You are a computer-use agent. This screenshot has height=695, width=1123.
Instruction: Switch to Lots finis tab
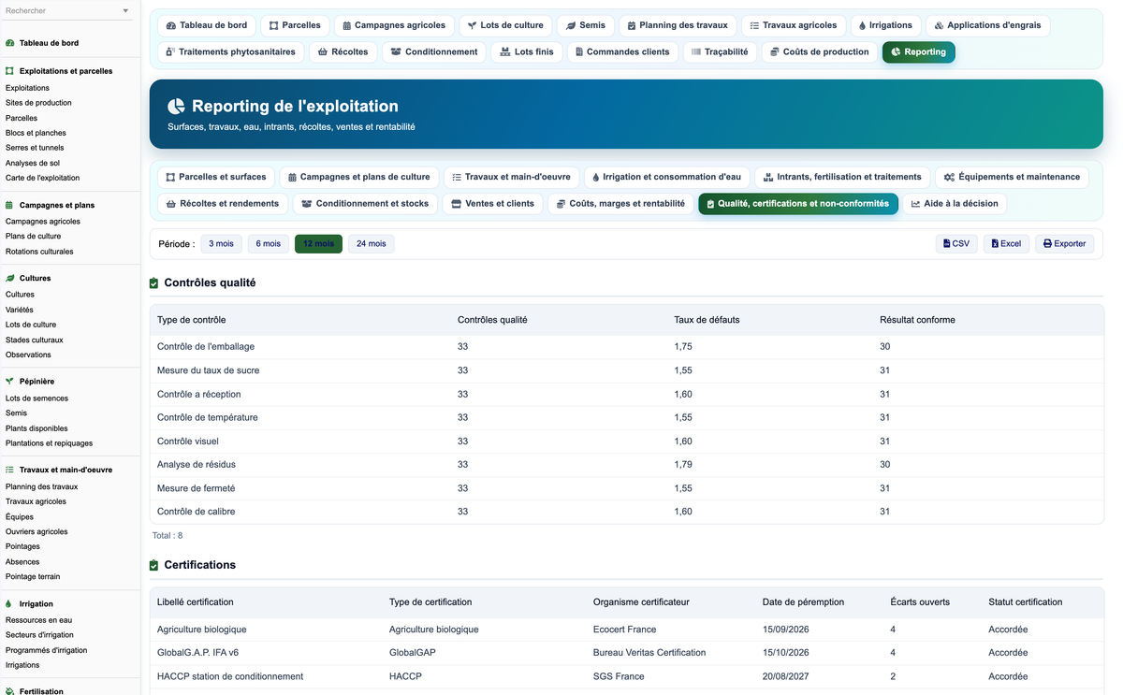[x=527, y=52]
